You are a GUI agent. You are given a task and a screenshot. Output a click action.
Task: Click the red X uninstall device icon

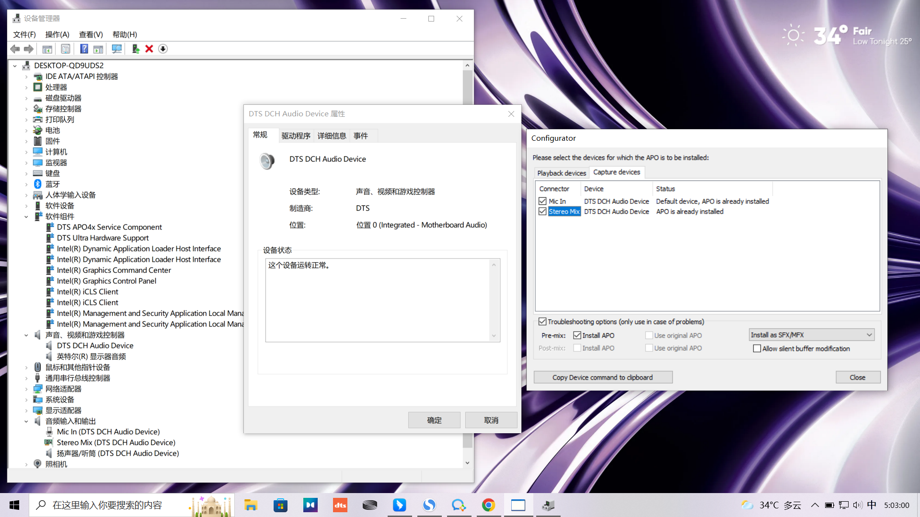pyautogui.click(x=149, y=49)
